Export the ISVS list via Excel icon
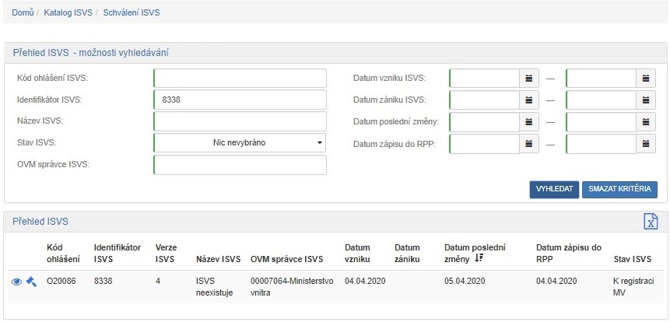 coord(650,222)
